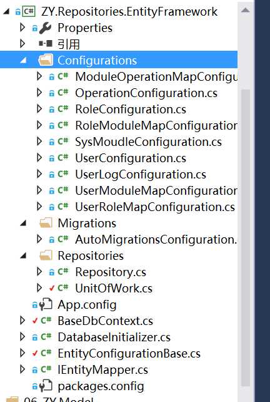
Task: Expand SysMoudleConfiguration.cs file node
Action: pos(39,142)
